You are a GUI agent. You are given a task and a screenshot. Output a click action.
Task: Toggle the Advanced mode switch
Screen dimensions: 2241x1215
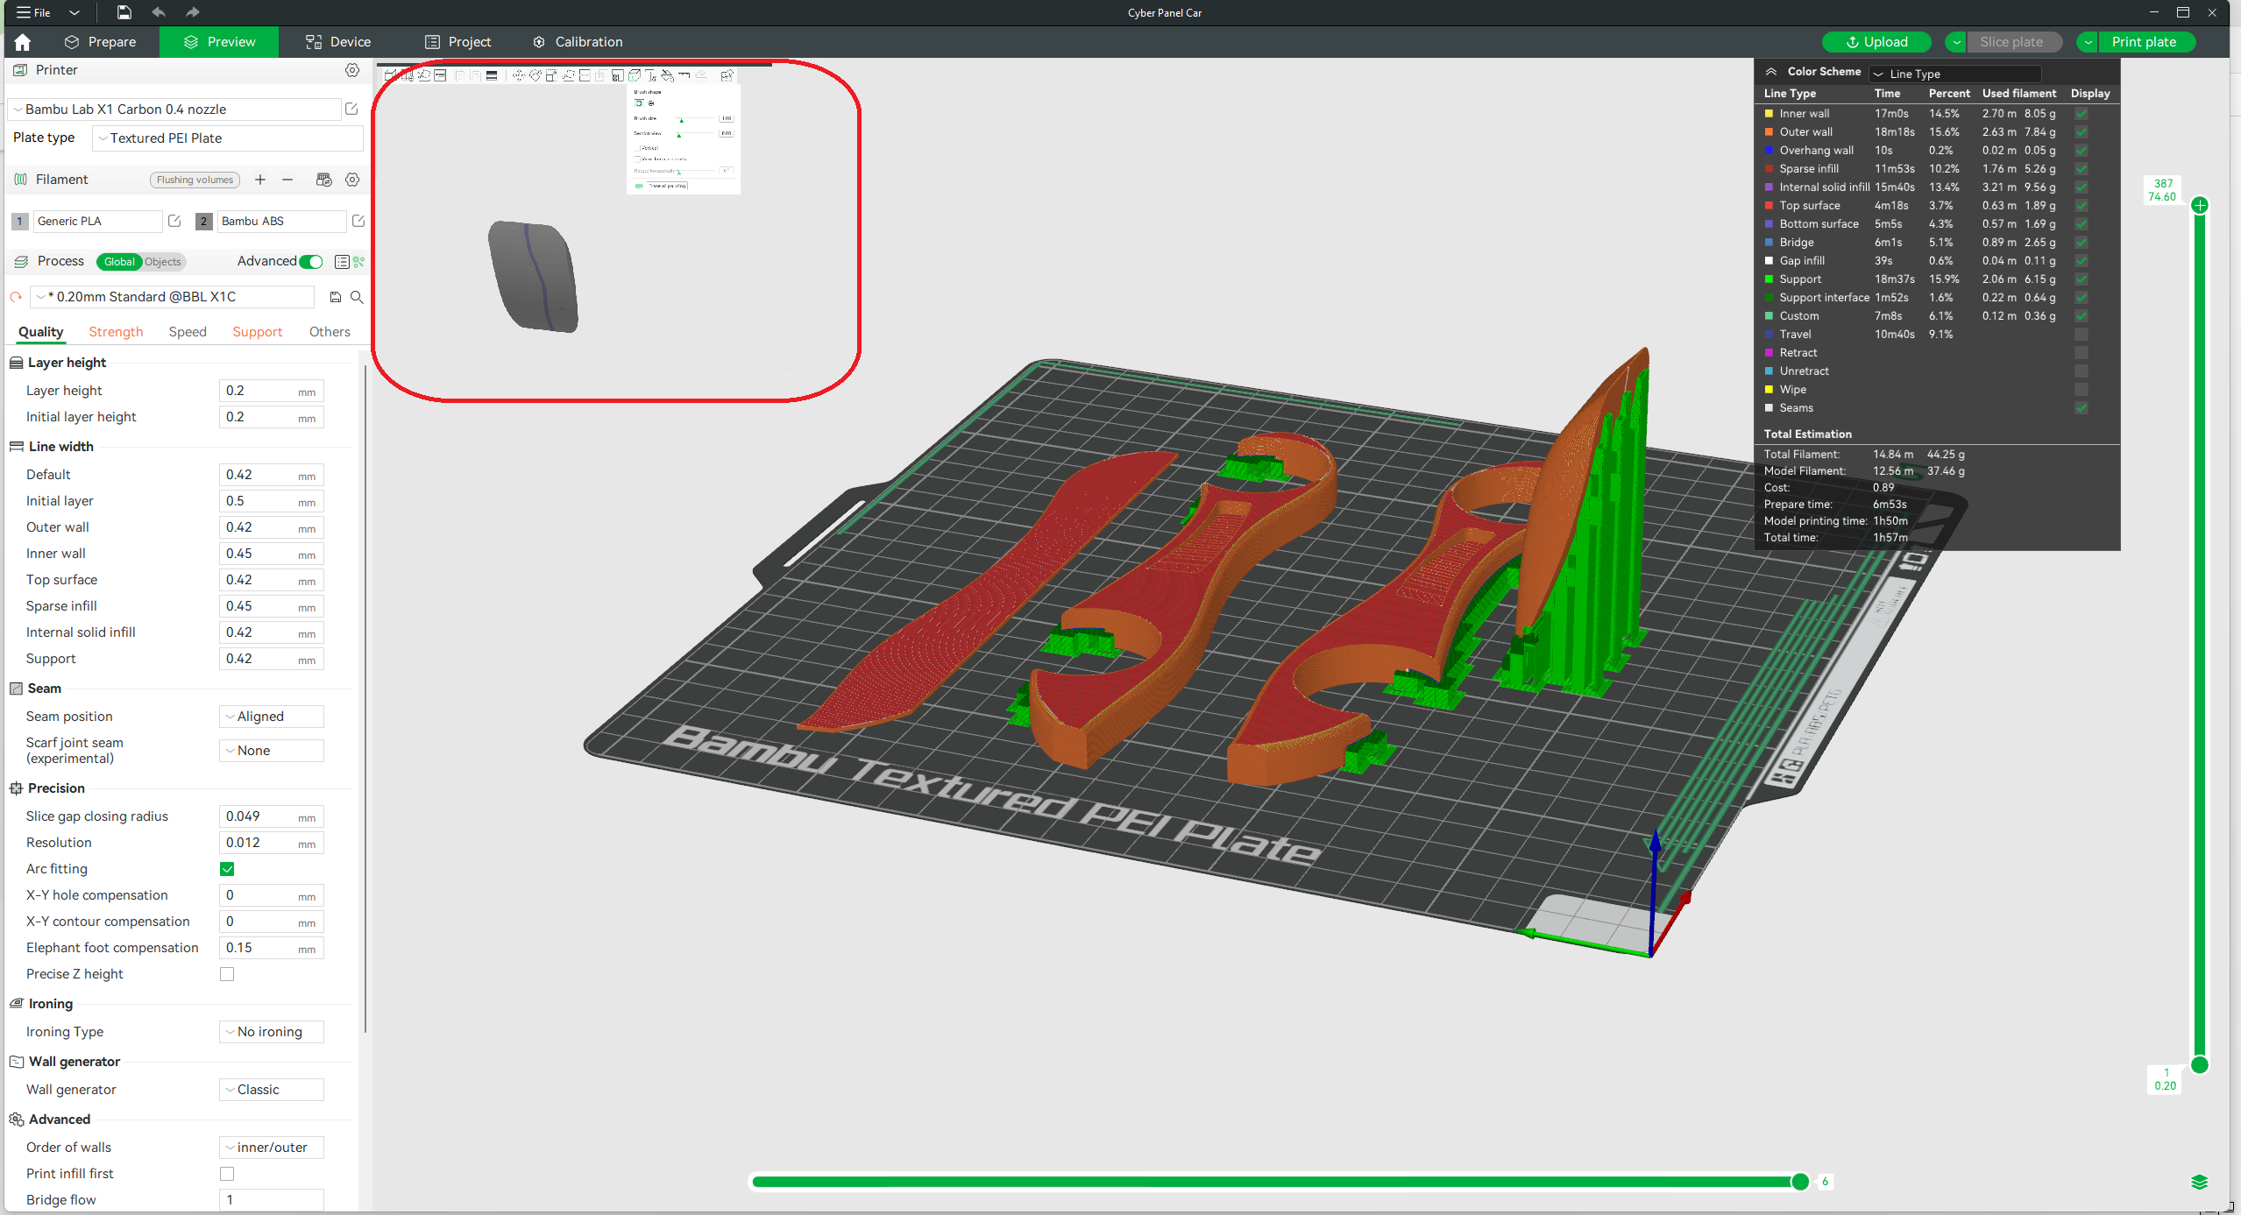311,261
